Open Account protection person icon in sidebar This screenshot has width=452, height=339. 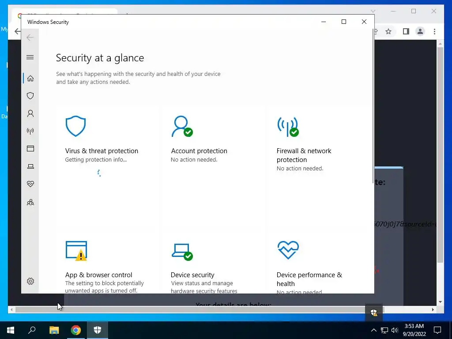(x=30, y=113)
